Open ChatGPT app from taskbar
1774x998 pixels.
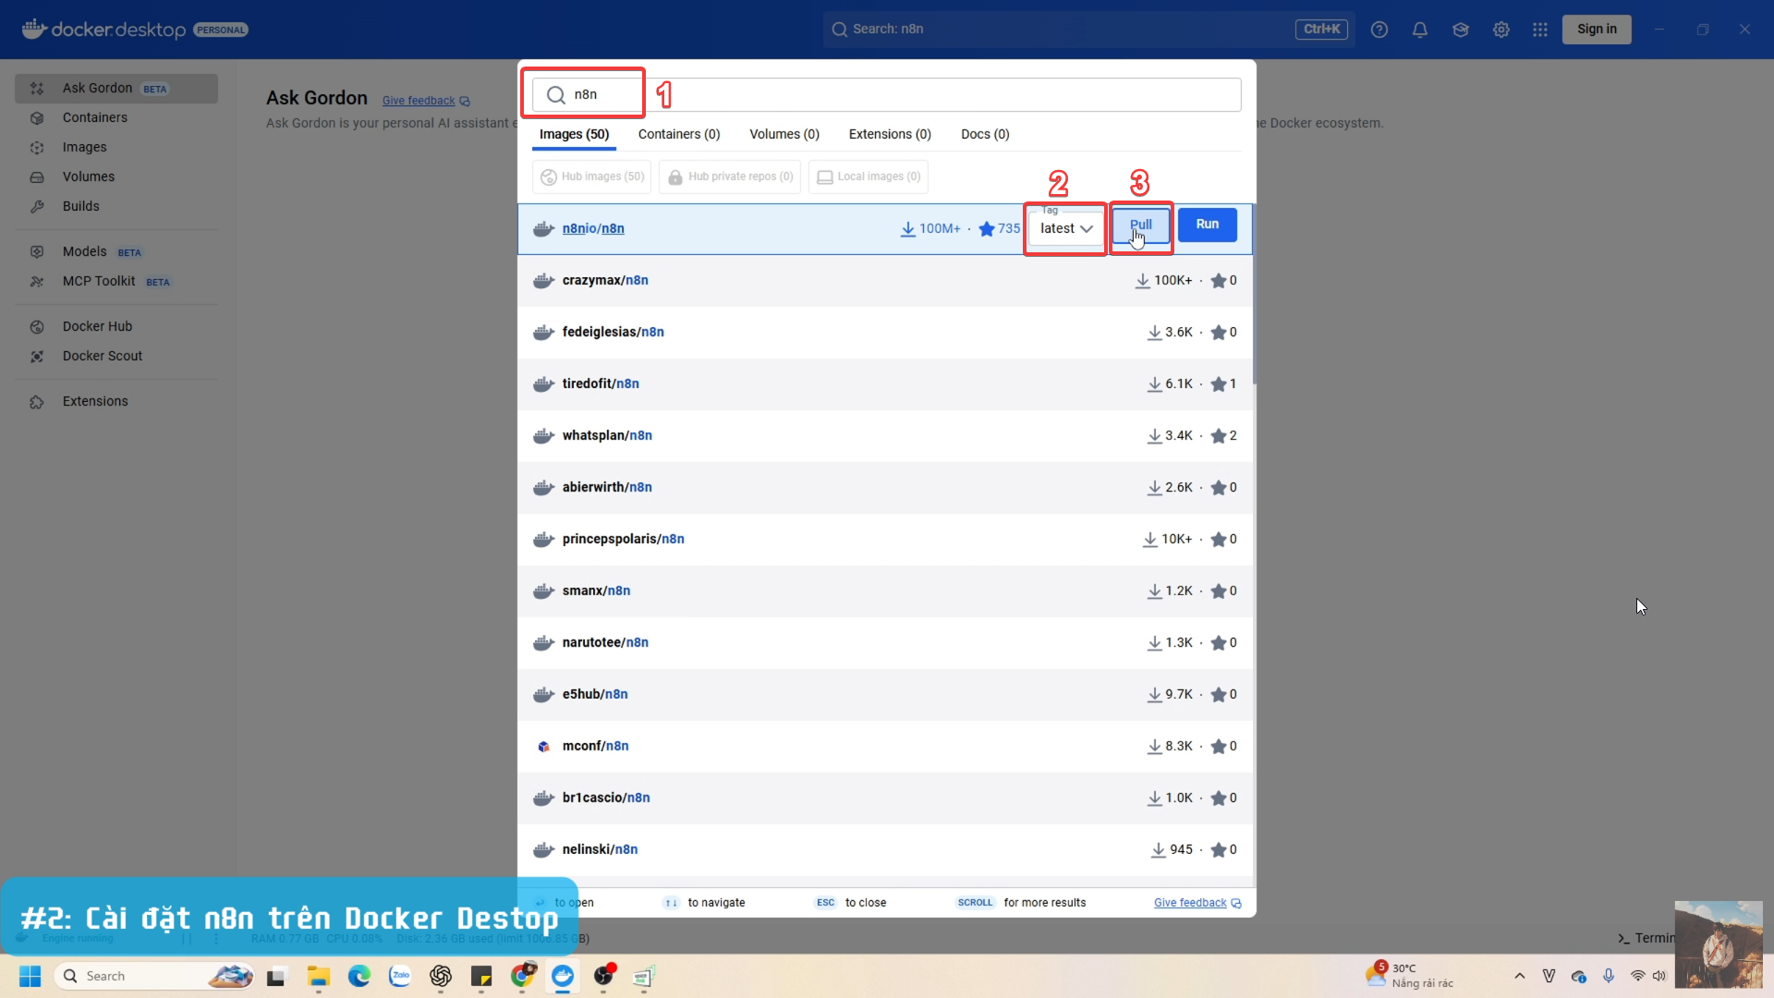(x=441, y=976)
